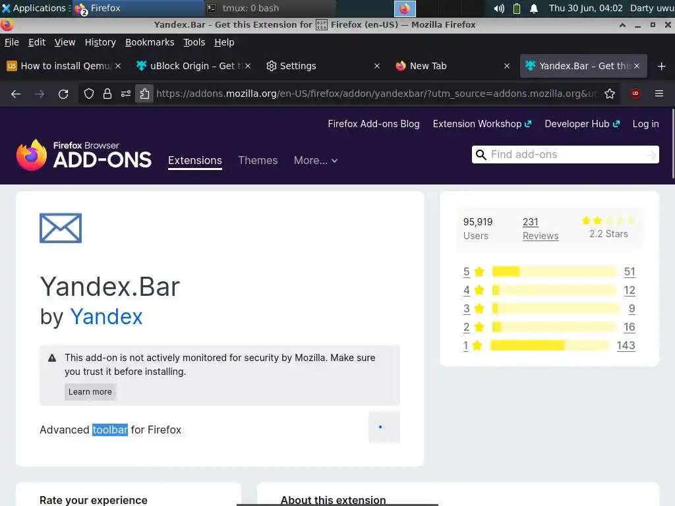This screenshot has width=675, height=506.
Task: Reload the current page
Action: (63, 94)
